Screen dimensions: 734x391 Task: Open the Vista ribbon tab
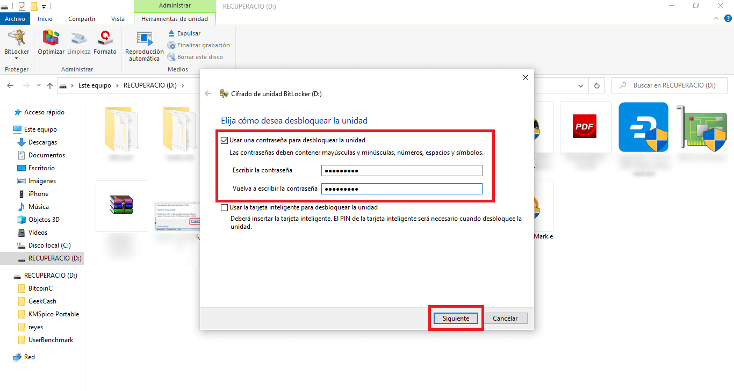[x=118, y=19]
